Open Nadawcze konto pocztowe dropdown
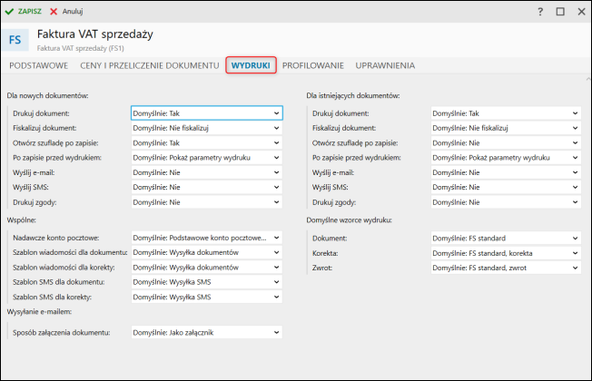The image size is (592, 381). (277, 238)
